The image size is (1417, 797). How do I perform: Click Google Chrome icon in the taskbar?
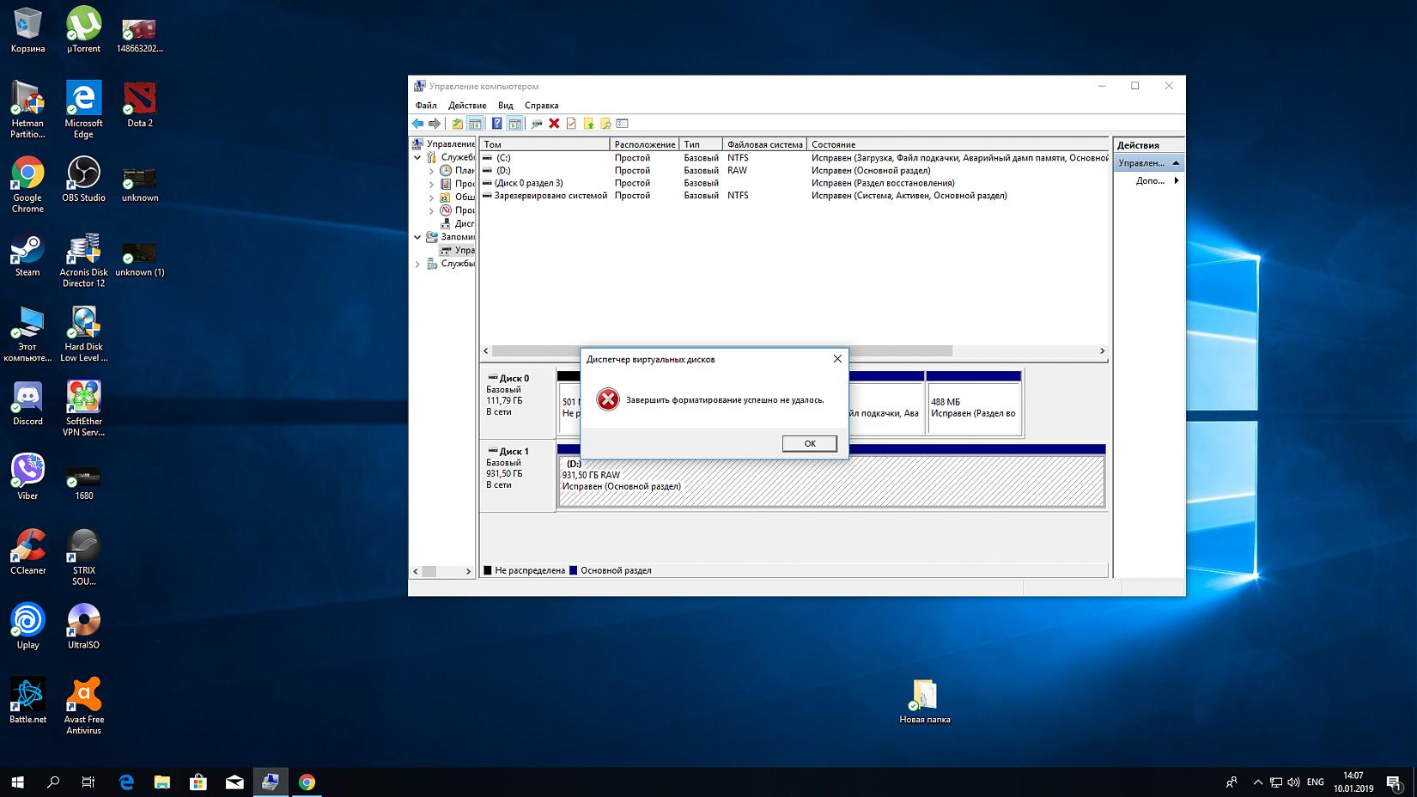tap(307, 782)
